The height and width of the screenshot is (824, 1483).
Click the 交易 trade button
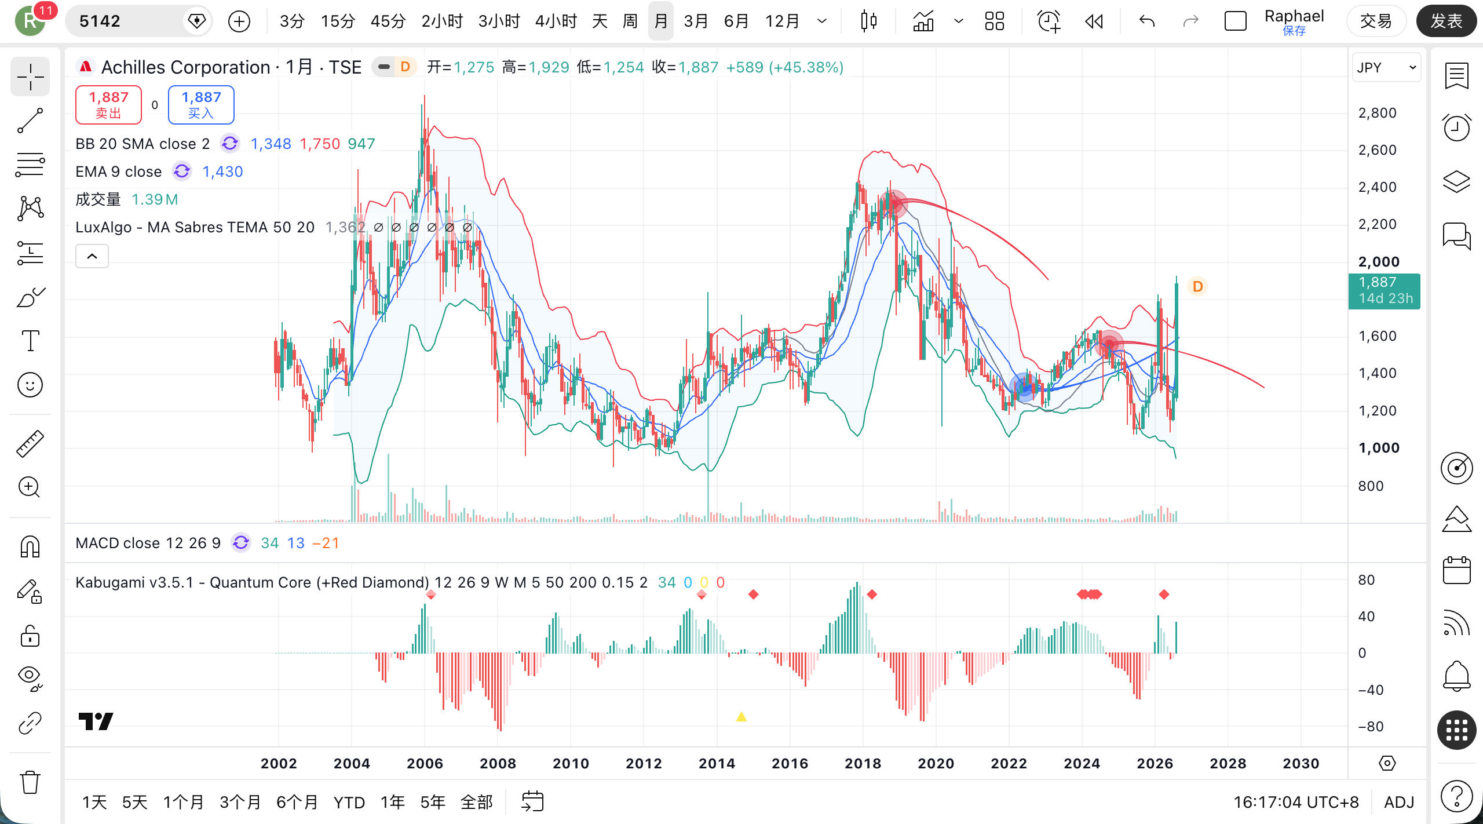click(1376, 21)
